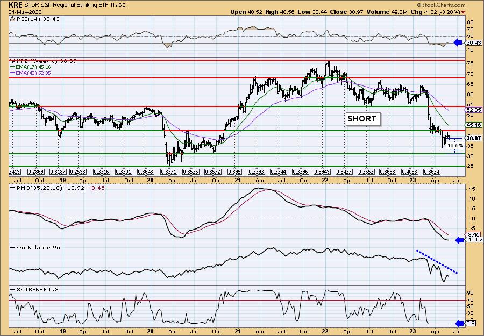Screen dimensions: 484x336
Task: Click the 45.16 price tag on the right axis
Action: point(474,125)
